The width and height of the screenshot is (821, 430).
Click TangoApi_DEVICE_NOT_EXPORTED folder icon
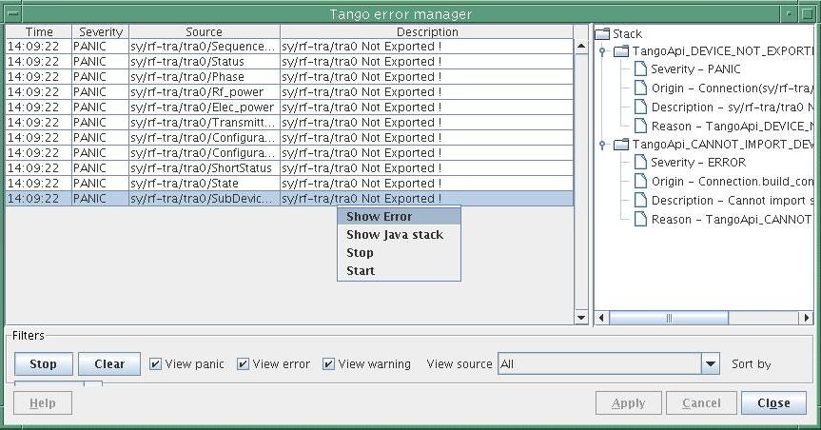coord(620,51)
